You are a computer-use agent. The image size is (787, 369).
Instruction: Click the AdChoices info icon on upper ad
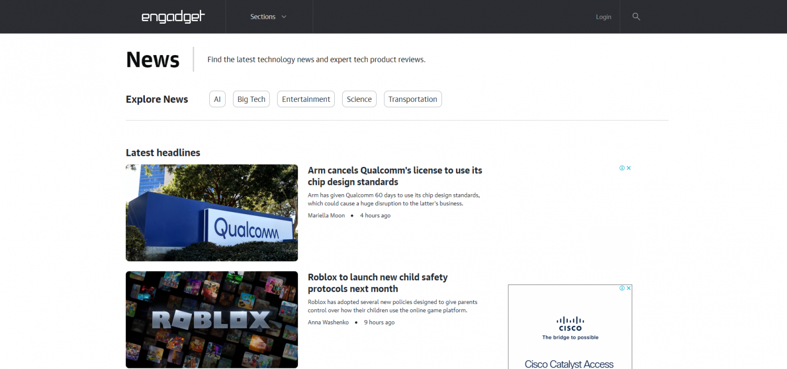tap(622, 168)
